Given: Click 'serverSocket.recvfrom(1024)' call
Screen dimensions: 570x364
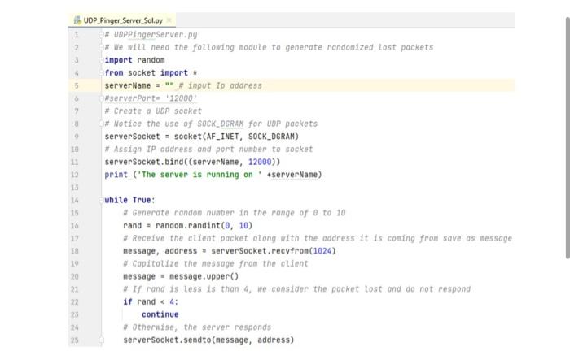Looking at the screenshot, I should click(274, 251).
